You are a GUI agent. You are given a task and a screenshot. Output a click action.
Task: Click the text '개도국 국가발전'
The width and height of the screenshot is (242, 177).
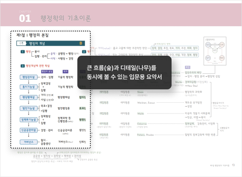194,103
